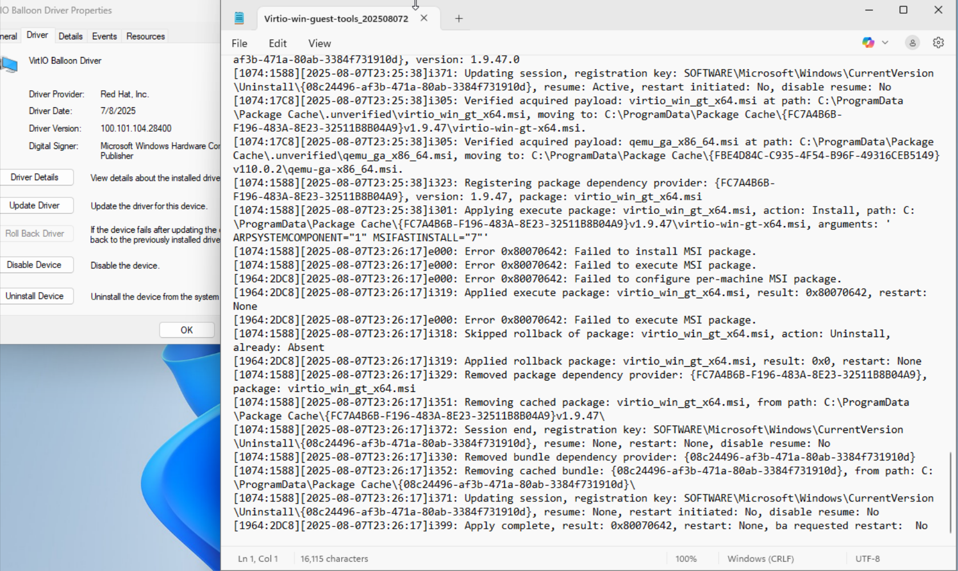Image resolution: width=958 pixels, height=571 pixels.
Task: Click the 'Removed bundle dependency provider' log line
Action: pyautogui.click(x=574, y=457)
